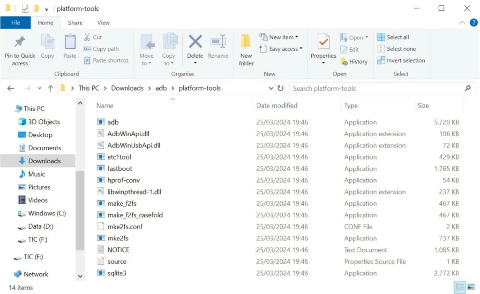480x294 pixels.
Task: Open the Move to menu
Action: click(x=146, y=50)
